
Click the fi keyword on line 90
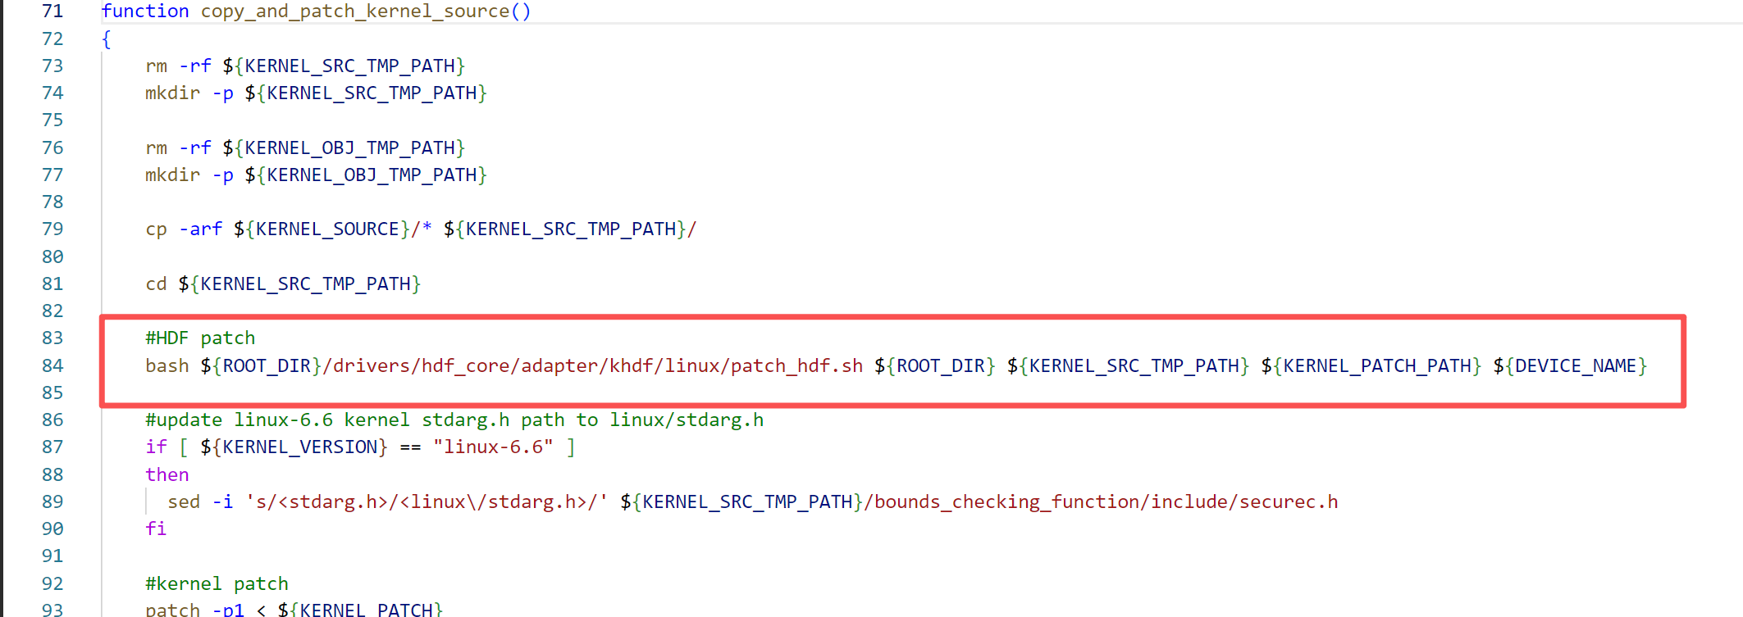tap(156, 529)
